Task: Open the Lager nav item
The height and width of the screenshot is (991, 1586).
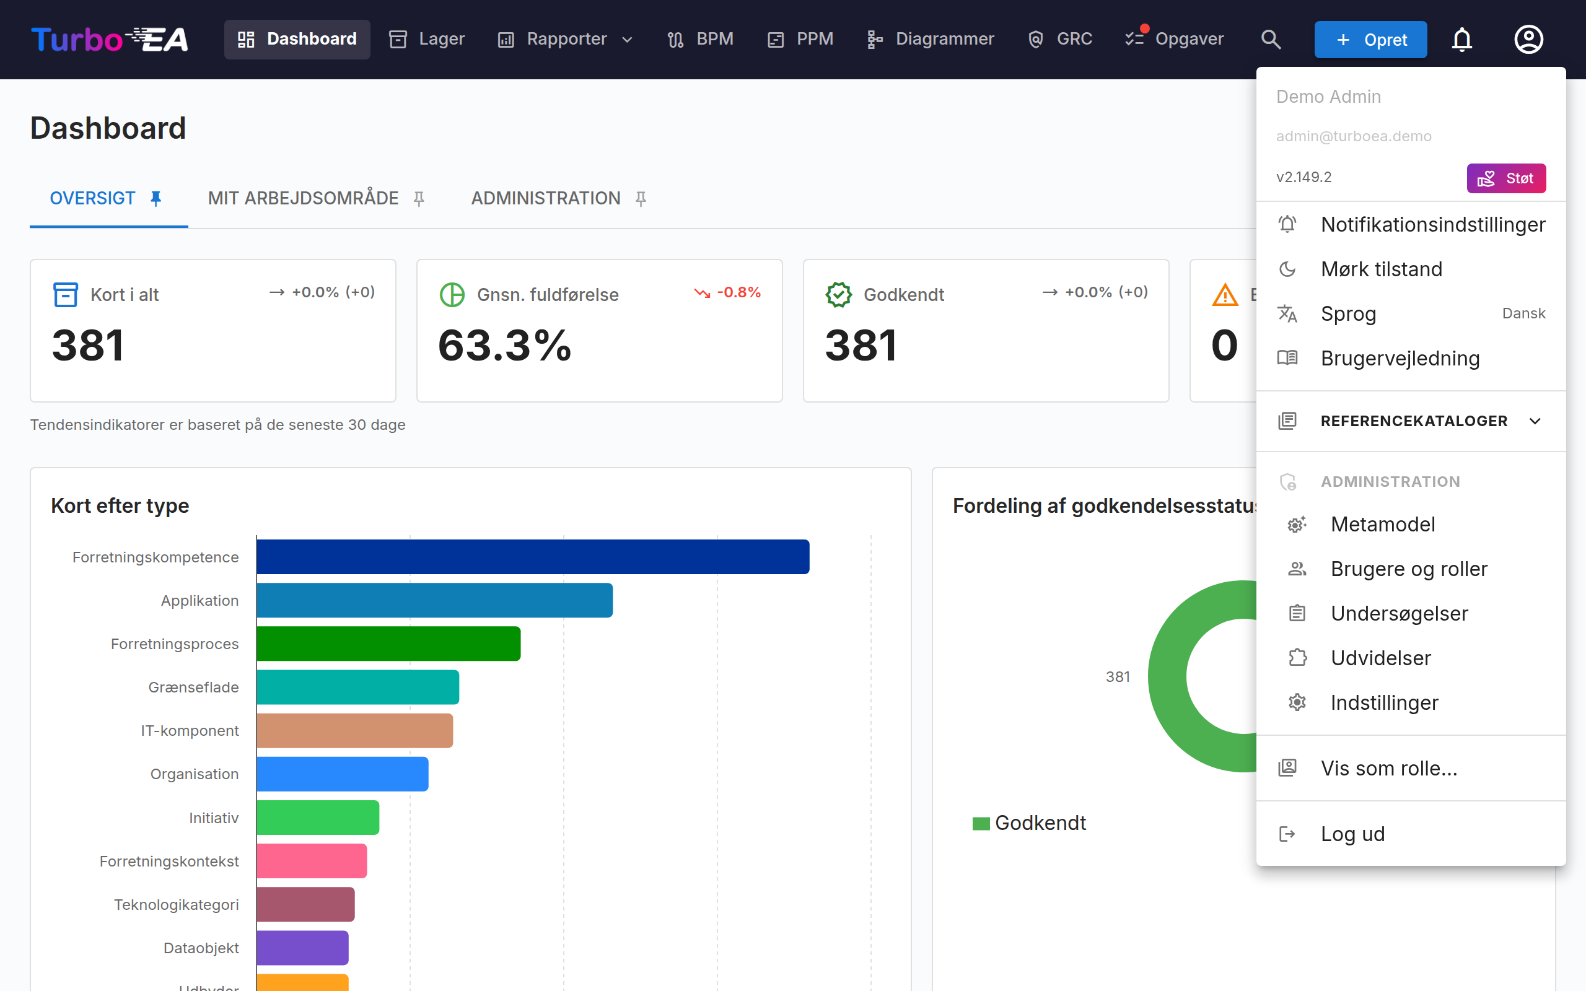Action: pos(427,39)
